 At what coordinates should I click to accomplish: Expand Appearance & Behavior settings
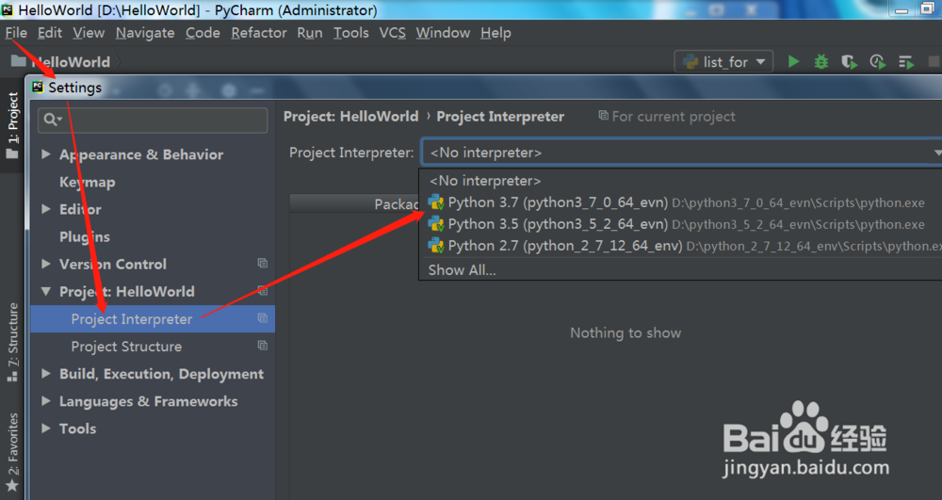(45, 154)
